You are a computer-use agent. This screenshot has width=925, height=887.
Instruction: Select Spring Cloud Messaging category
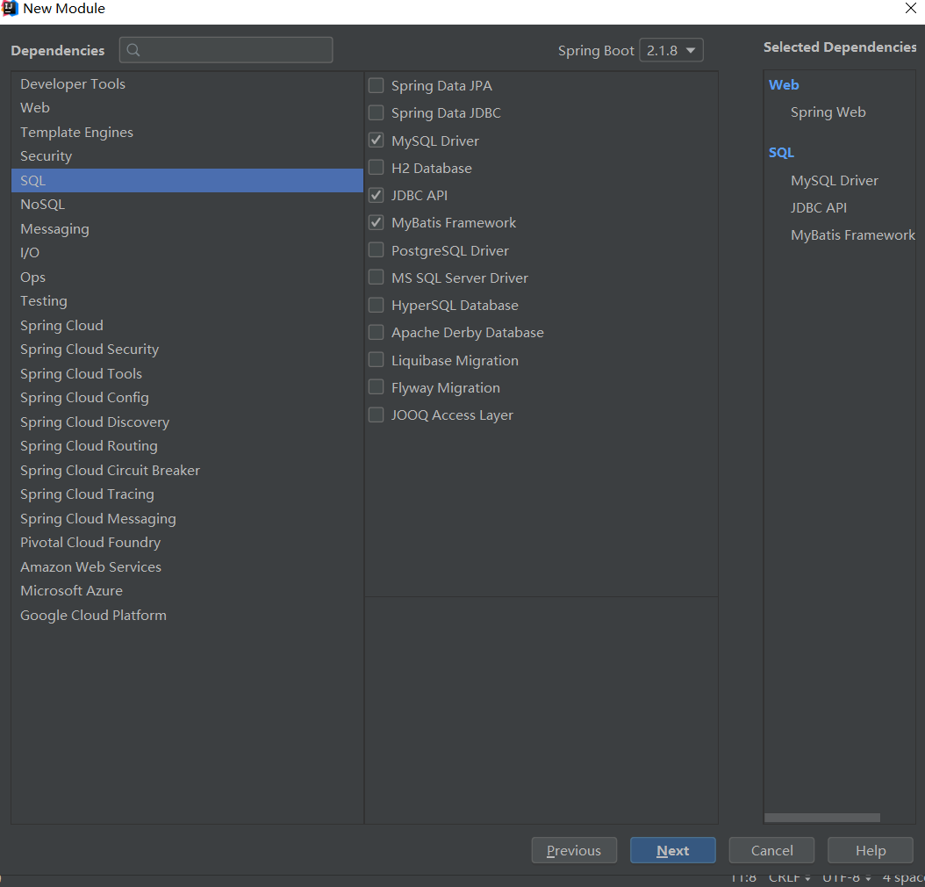[187, 519]
